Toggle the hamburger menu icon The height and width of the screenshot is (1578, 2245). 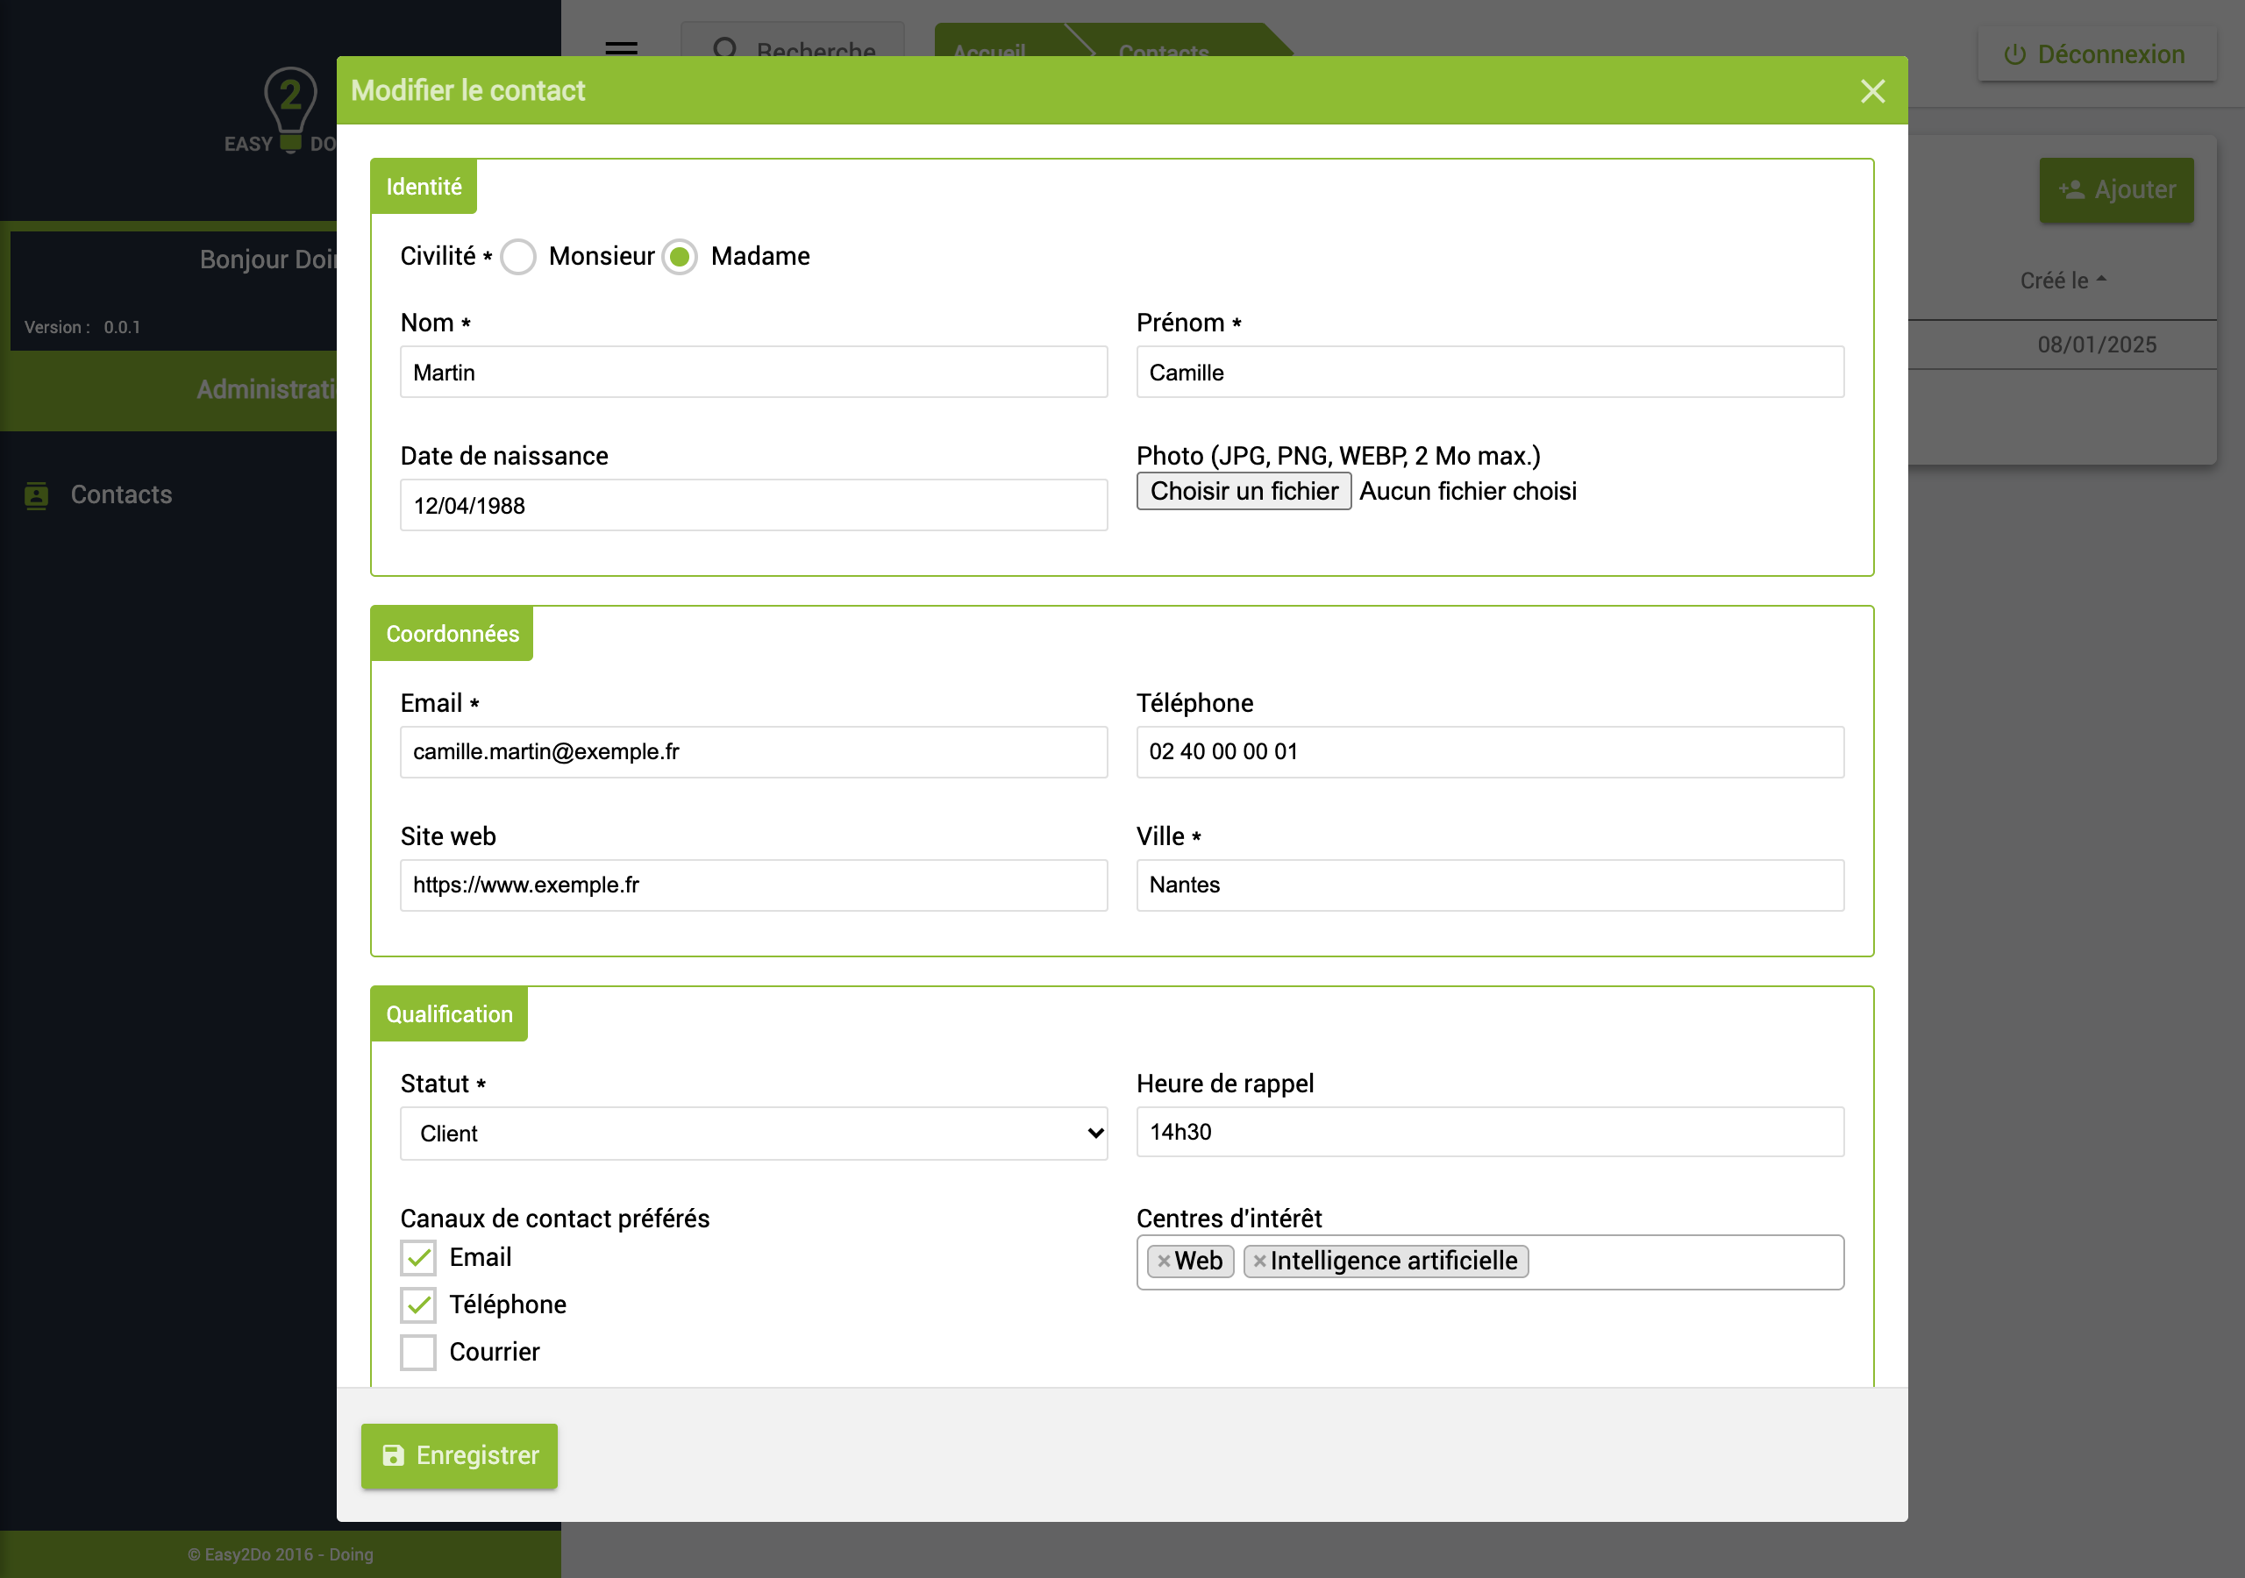[621, 48]
